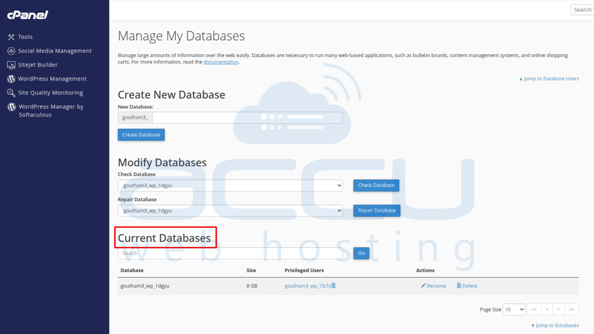Click the trash icon beside goutham3_wp_7lz7z user
The image size is (594, 334).
333,286
